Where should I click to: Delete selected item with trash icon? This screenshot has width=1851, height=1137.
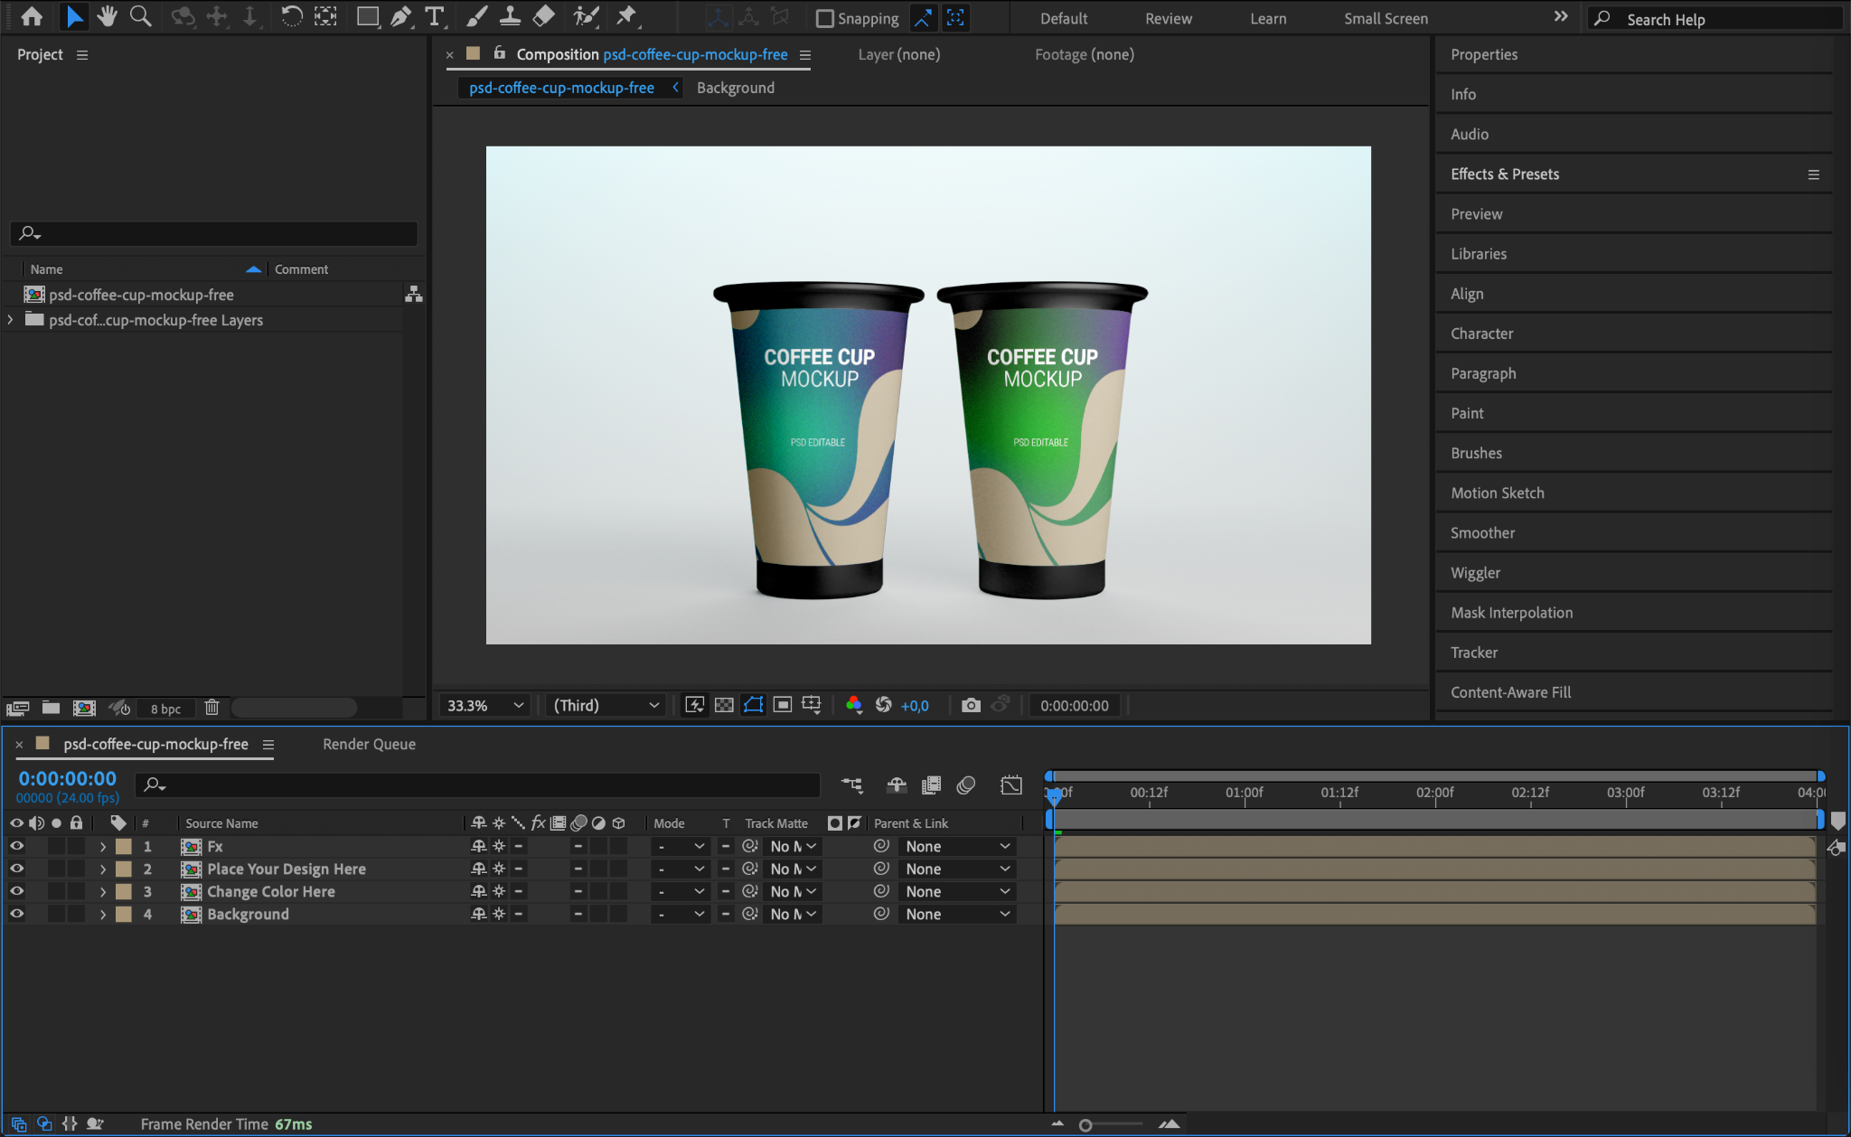[x=211, y=708]
